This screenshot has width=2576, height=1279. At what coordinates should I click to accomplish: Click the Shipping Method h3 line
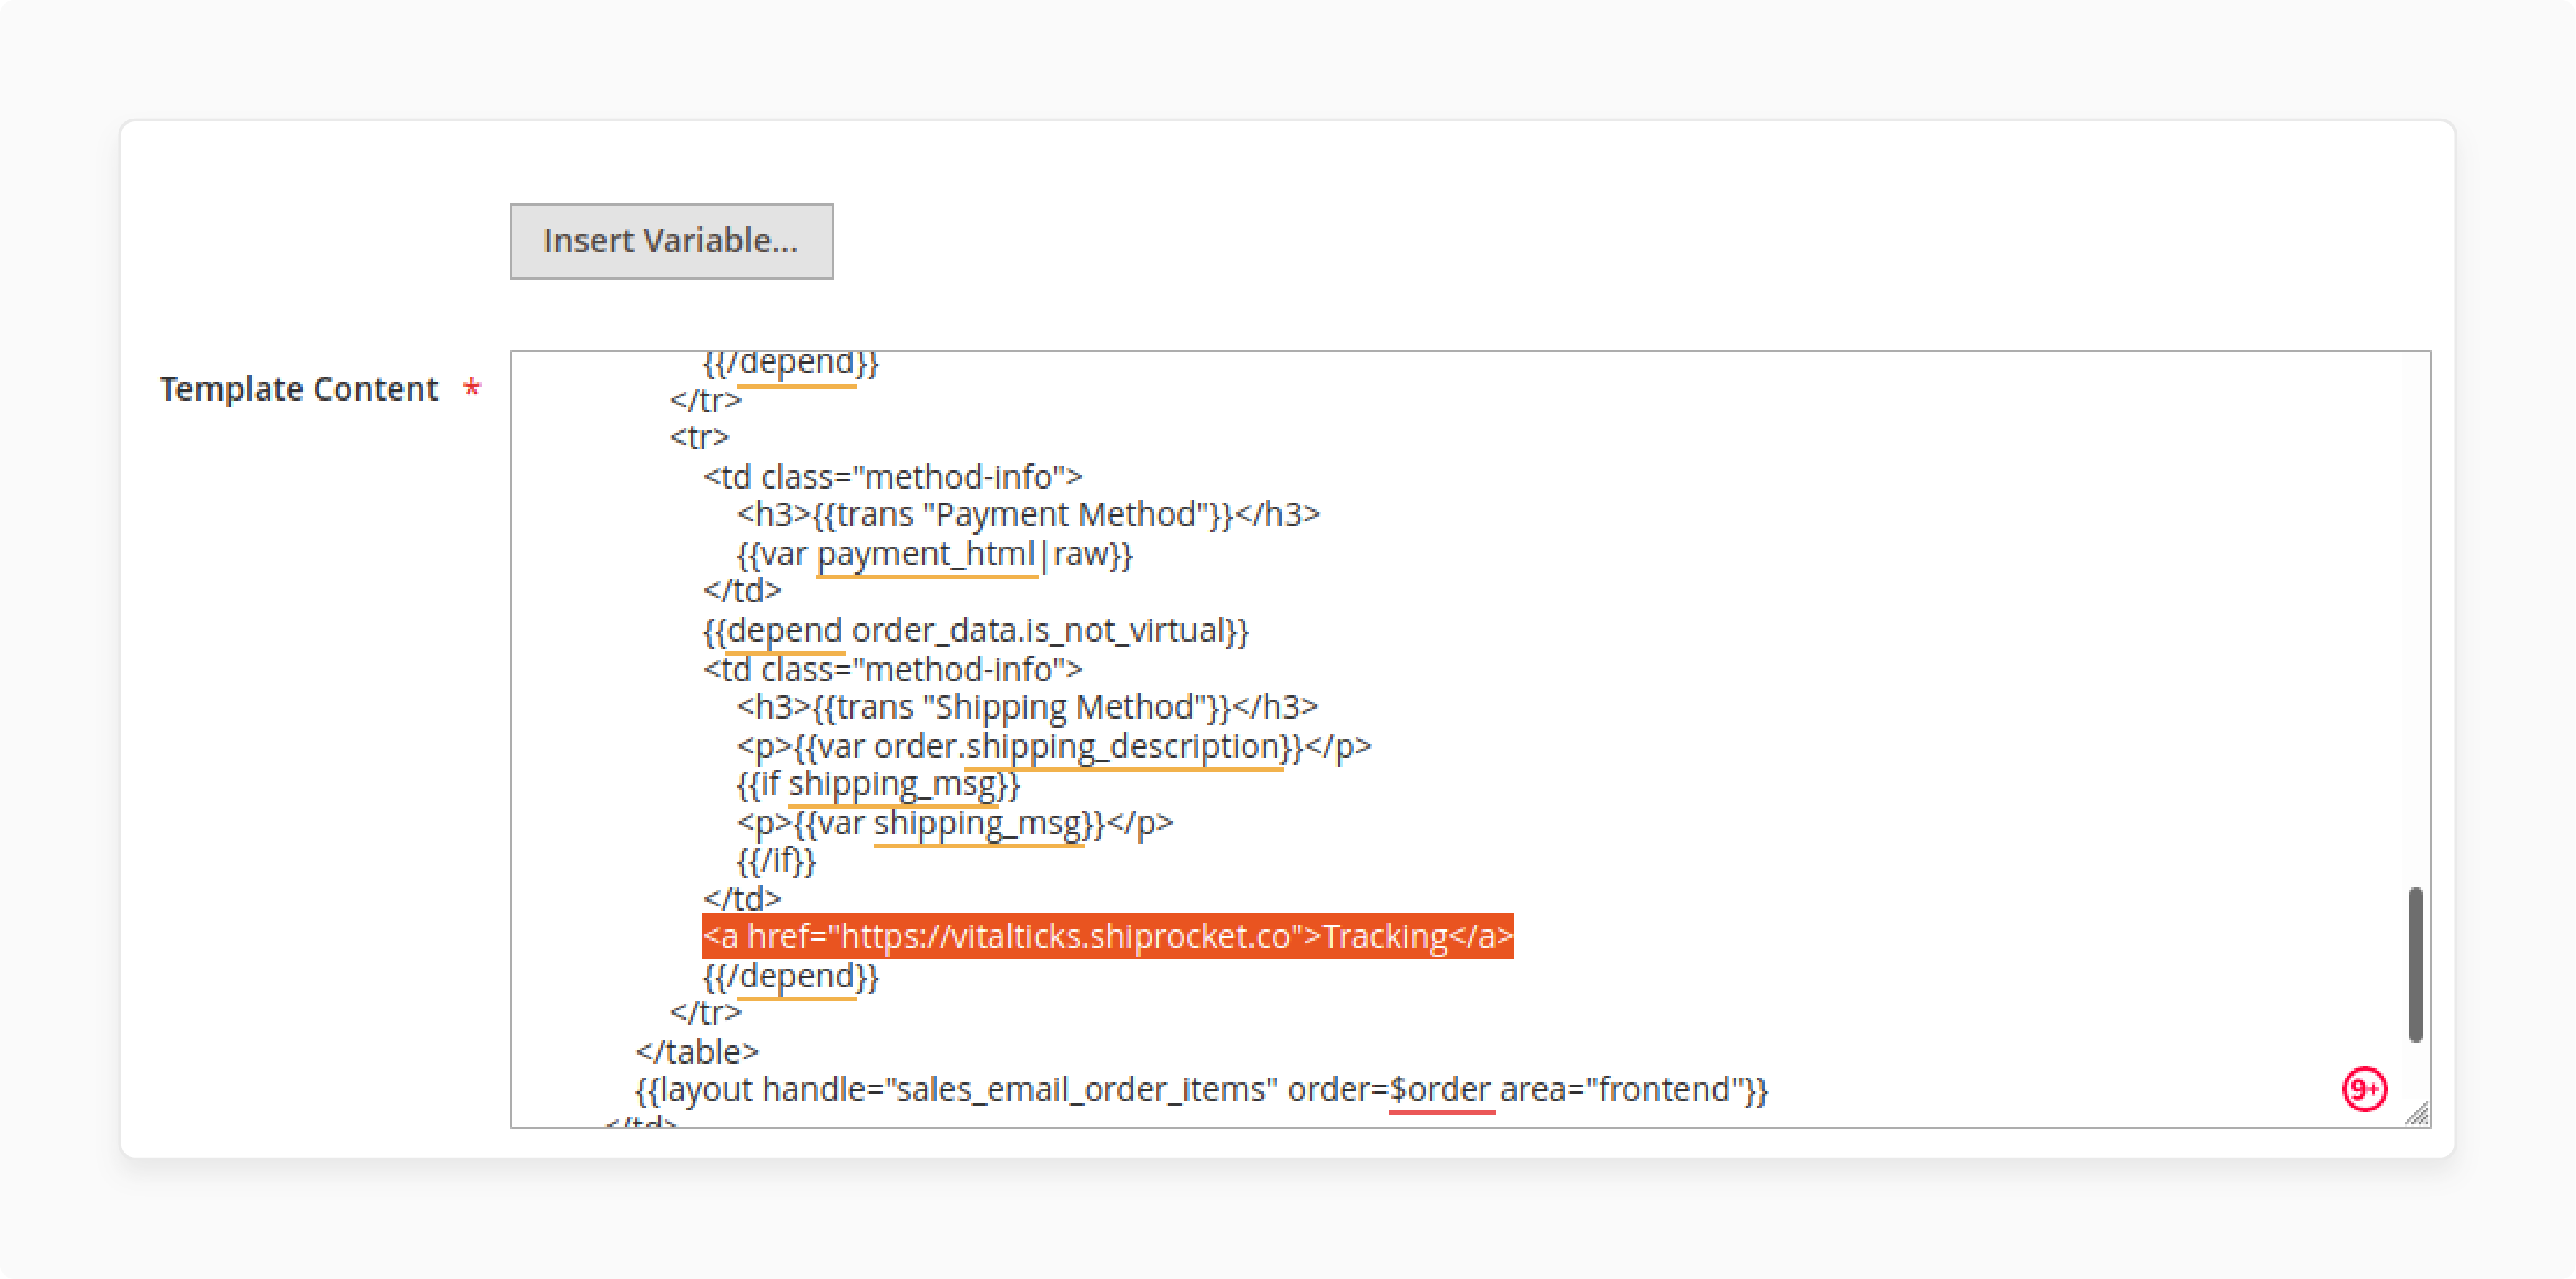coord(1027,707)
